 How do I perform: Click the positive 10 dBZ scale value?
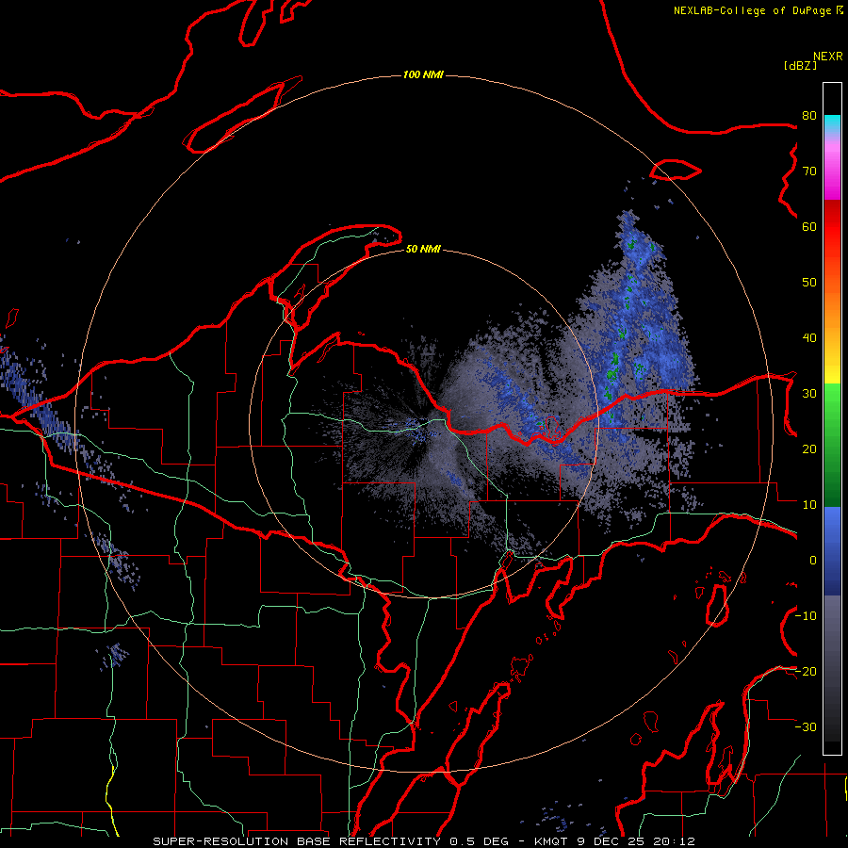pos(809,505)
